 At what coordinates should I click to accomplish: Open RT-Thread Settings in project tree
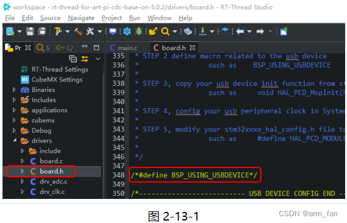(x=54, y=69)
